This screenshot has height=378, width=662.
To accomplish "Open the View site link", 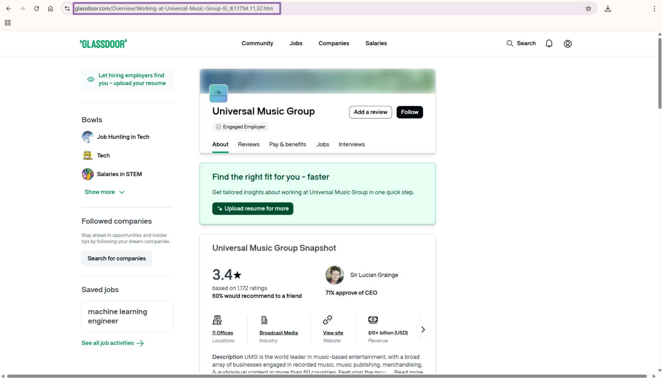I will pyautogui.click(x=333, y=333).
